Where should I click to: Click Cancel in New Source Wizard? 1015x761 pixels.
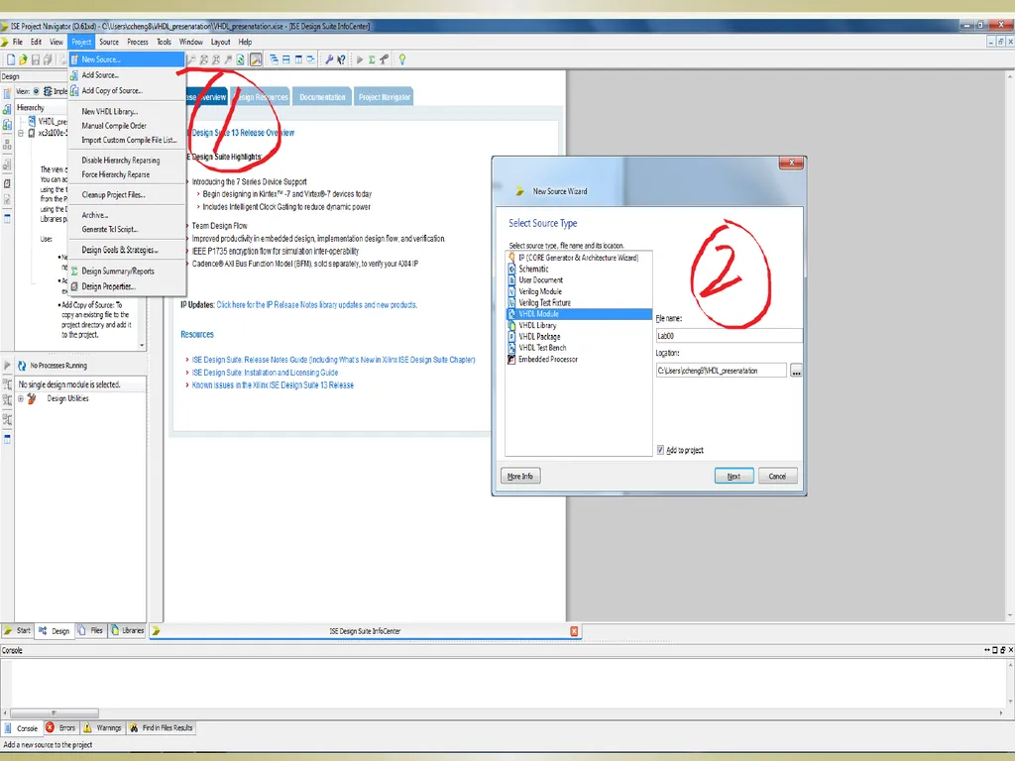pyautogui.click(x=777, y=477)
